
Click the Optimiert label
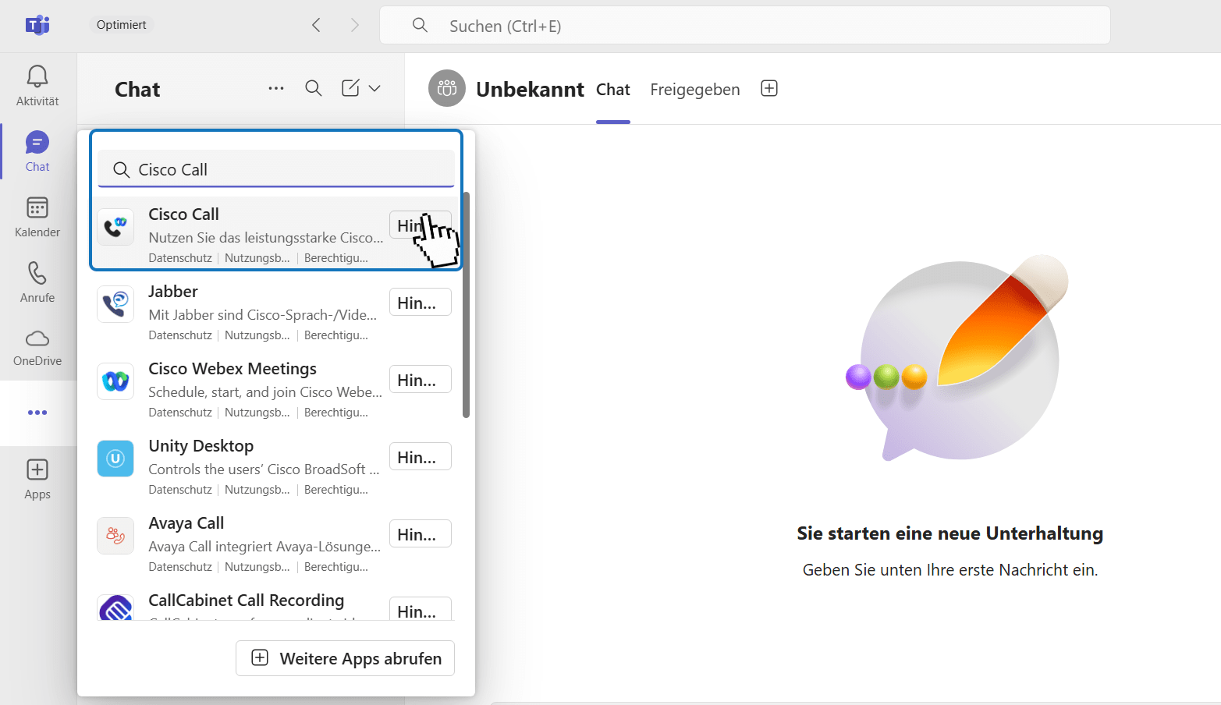point(122,25)
